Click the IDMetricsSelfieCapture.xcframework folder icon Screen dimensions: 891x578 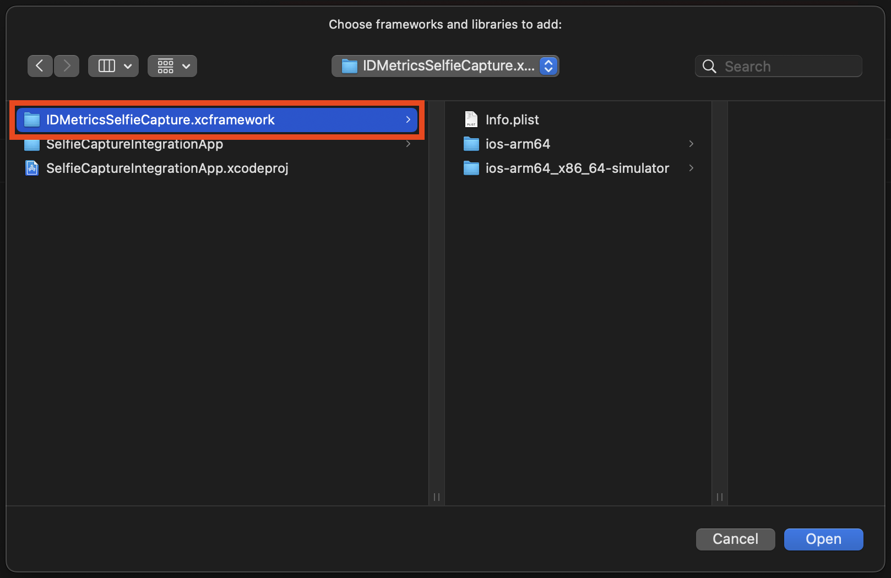[x=32, y=119]
